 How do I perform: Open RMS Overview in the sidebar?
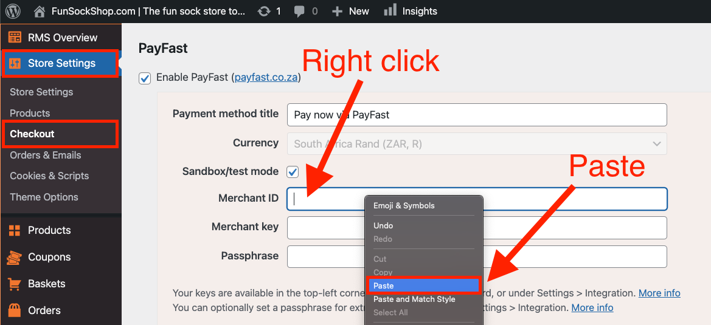pyautogui.click(x=63, y=38)
